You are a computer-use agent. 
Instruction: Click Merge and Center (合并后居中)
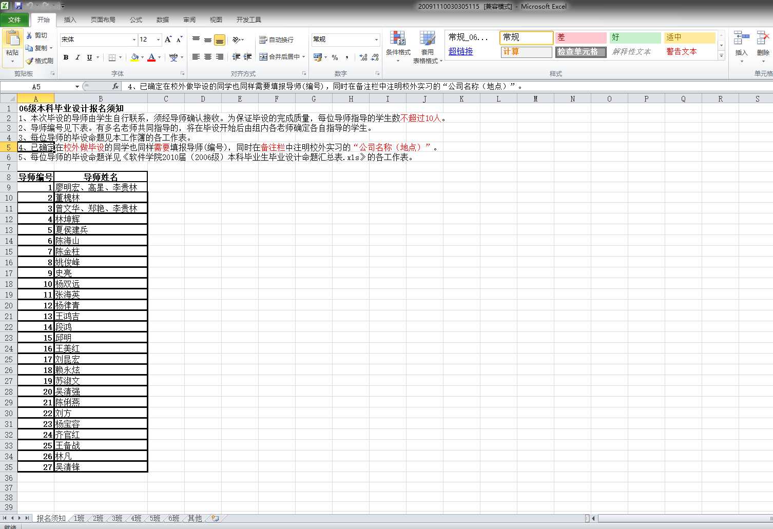[x=279, y=57]
